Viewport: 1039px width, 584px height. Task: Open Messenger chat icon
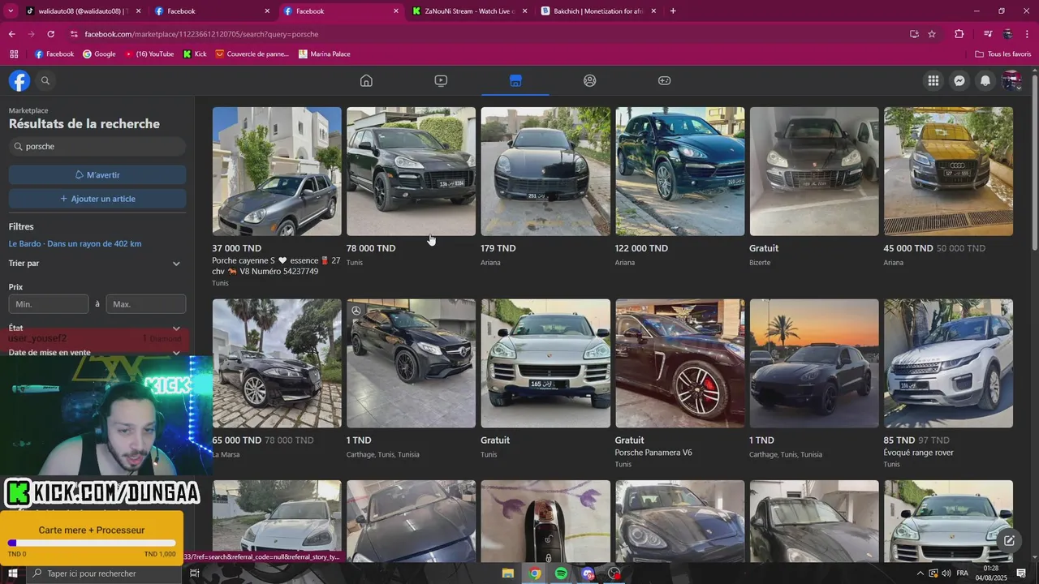coord(959,80)
